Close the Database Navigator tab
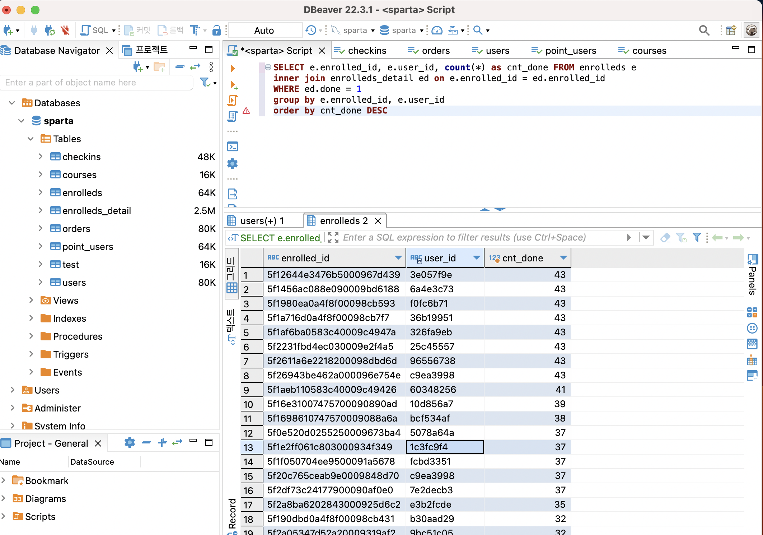This screenshot has width=763, height=535. click(x=110, y=51)
